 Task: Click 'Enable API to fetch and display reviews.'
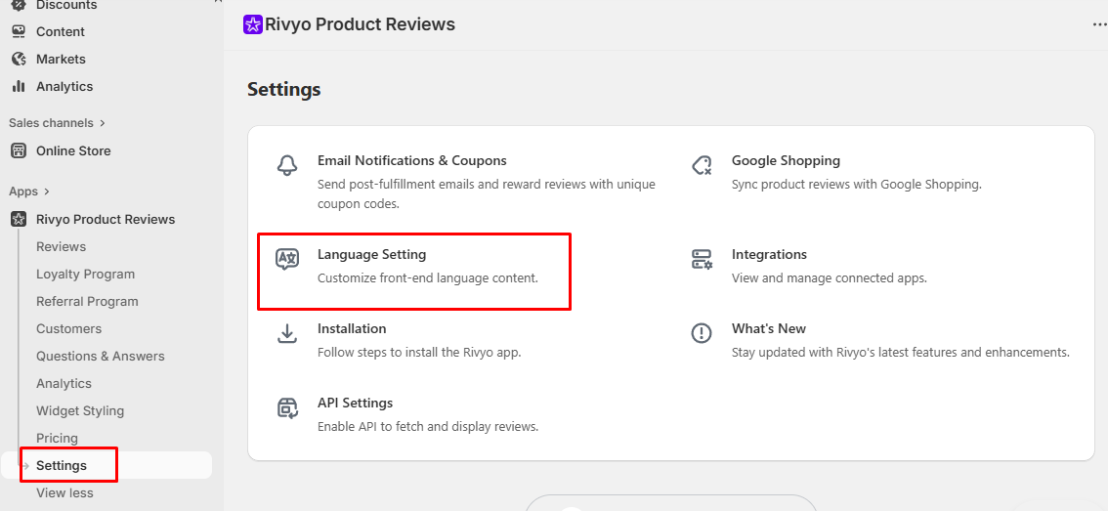pyautogui.click(x=428, y=426)
